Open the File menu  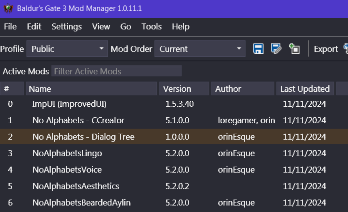(10, 27)
